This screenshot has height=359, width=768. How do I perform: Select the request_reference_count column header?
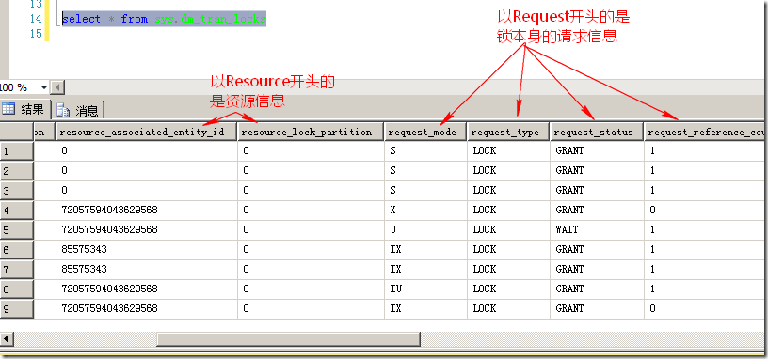pyautogui.click(x=706, y=133)
